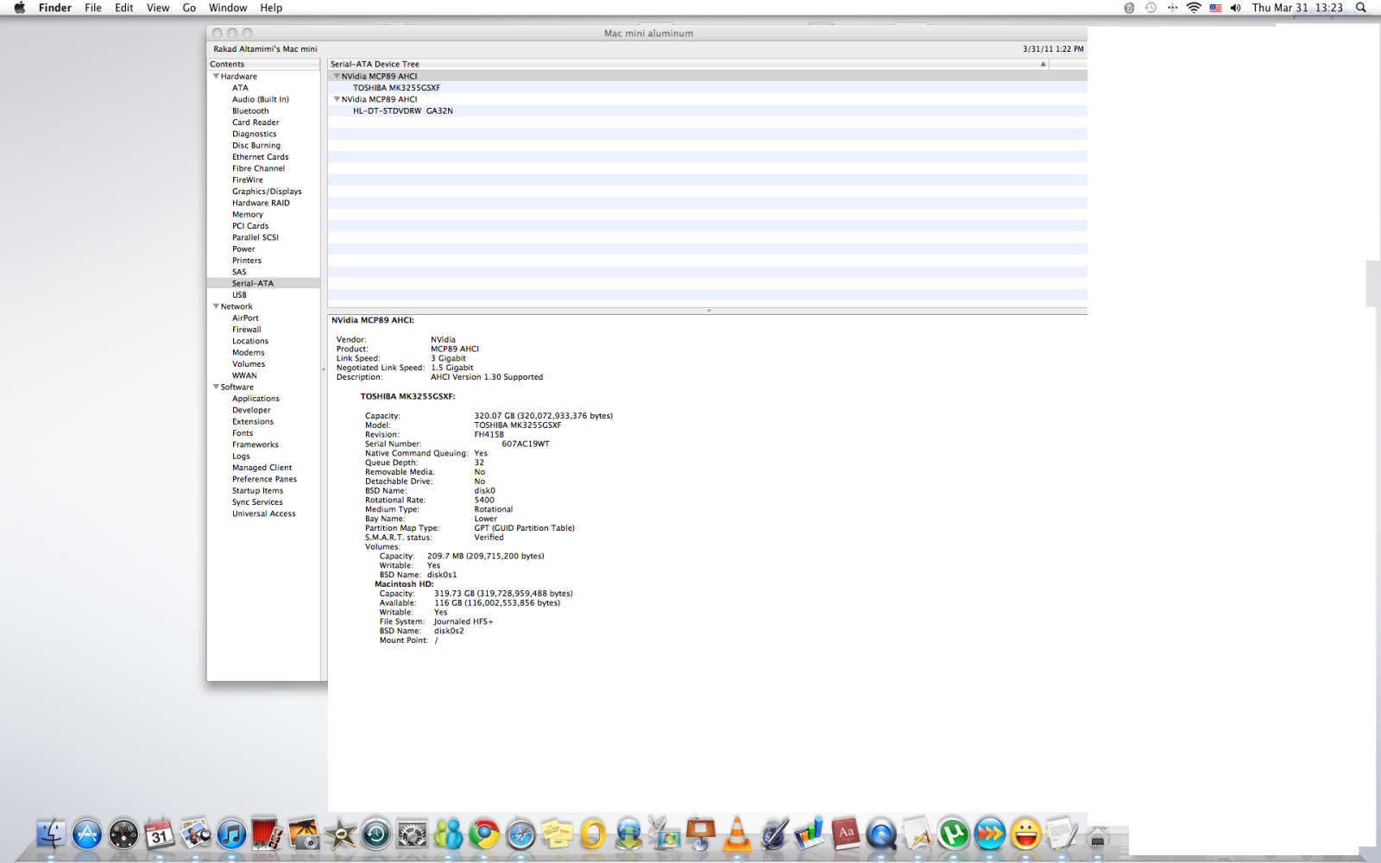The image size is (1381, 863).
Task: Launch iTunes from the Dock
Action: [x=231, y=835]
